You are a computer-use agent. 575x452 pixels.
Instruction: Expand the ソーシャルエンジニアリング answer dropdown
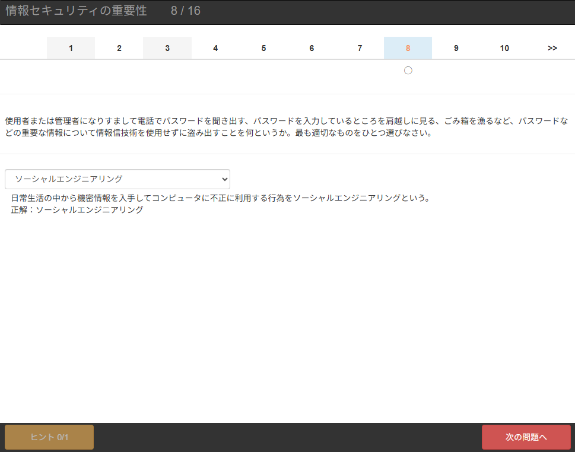pyautogui.click(x=117, y=179)
